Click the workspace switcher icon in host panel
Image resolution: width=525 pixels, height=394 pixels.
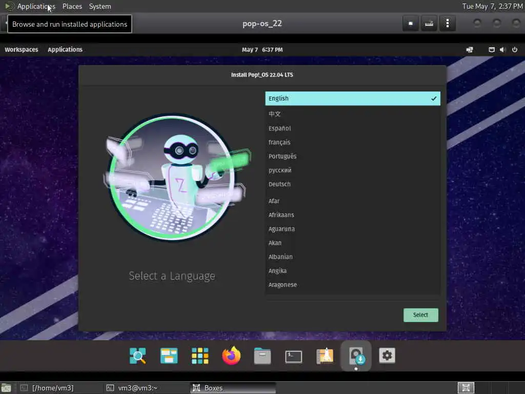pyautogui.click(x=466, y=388)
